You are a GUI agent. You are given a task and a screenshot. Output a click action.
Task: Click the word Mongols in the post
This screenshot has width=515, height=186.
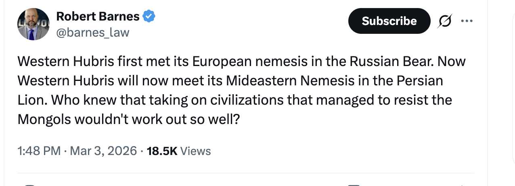tap(44, 119)
